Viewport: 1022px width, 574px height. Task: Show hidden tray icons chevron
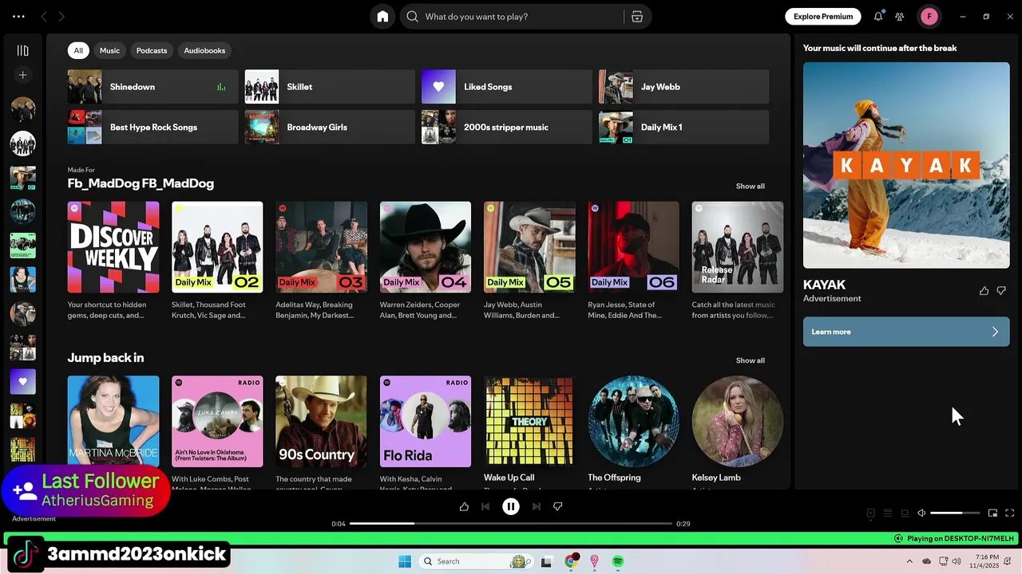pyautogui.click(x=909, y=561)
